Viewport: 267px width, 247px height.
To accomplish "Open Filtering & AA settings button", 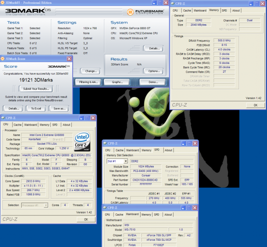I will click(x=88, y=82).
